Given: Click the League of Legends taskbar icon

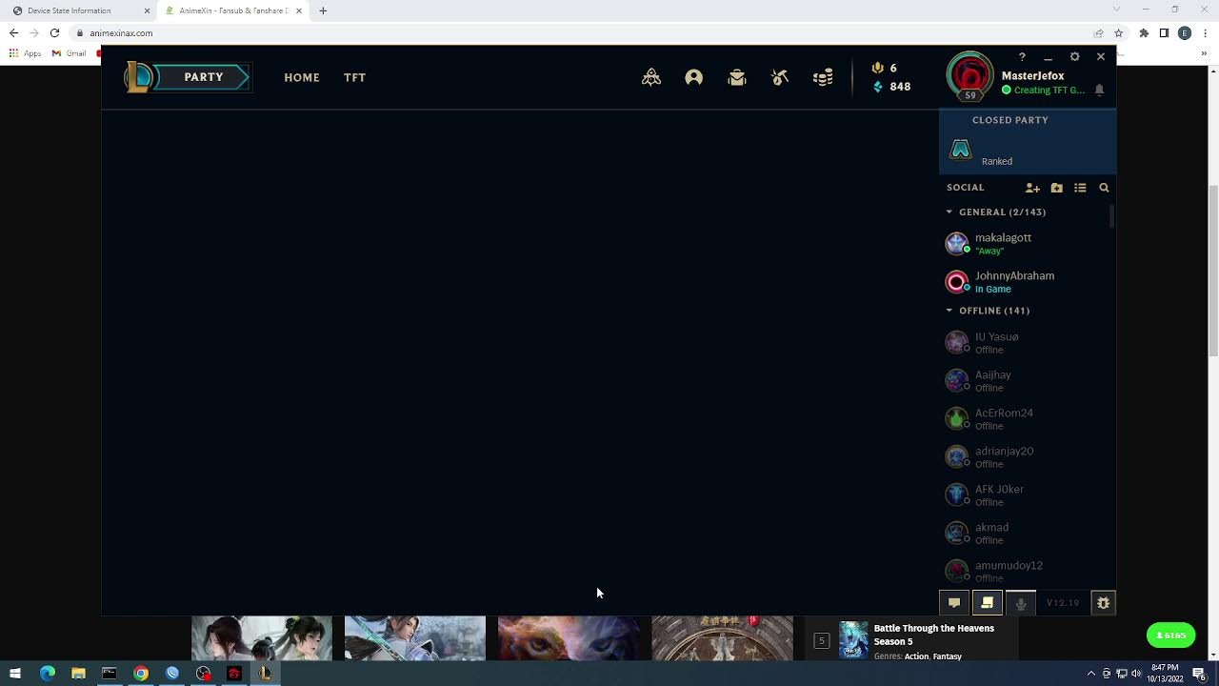Looking at the screenshot, I should coord(265,674).
